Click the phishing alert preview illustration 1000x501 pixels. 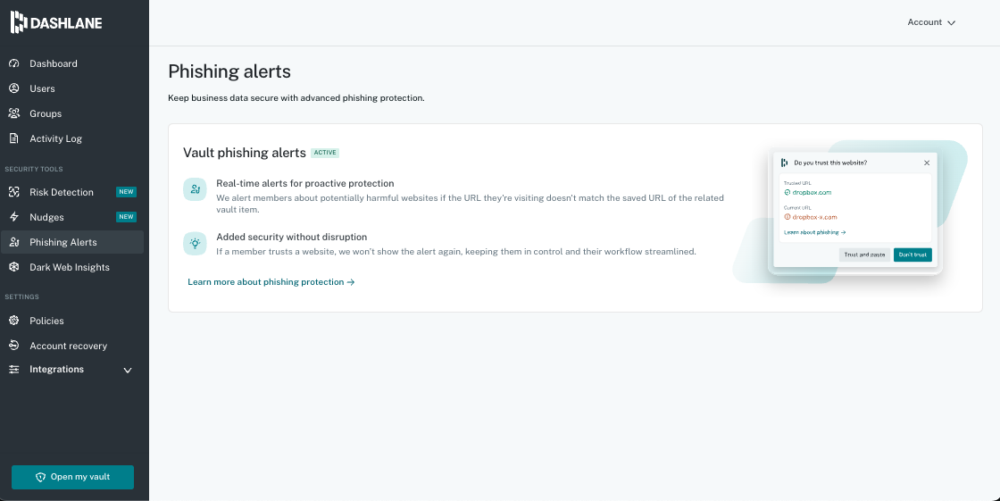click(853, 213)
